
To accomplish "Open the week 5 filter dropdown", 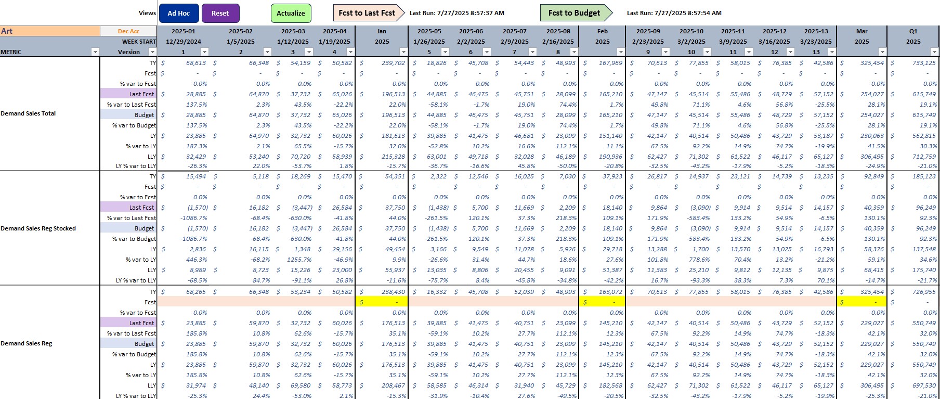I will [445, 52].
